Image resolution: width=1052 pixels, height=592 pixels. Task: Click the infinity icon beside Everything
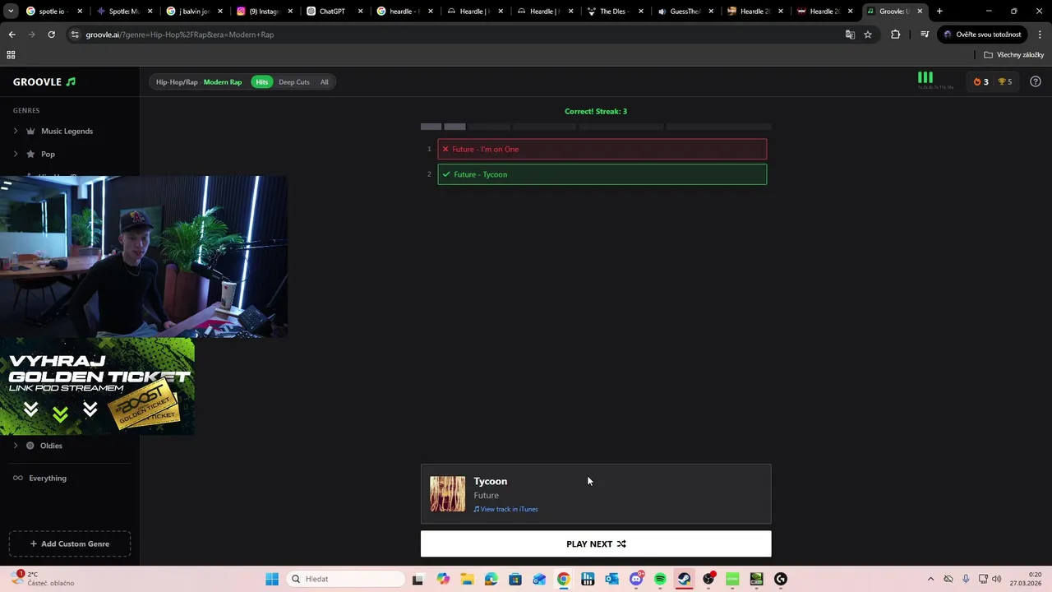pos(17,478)
